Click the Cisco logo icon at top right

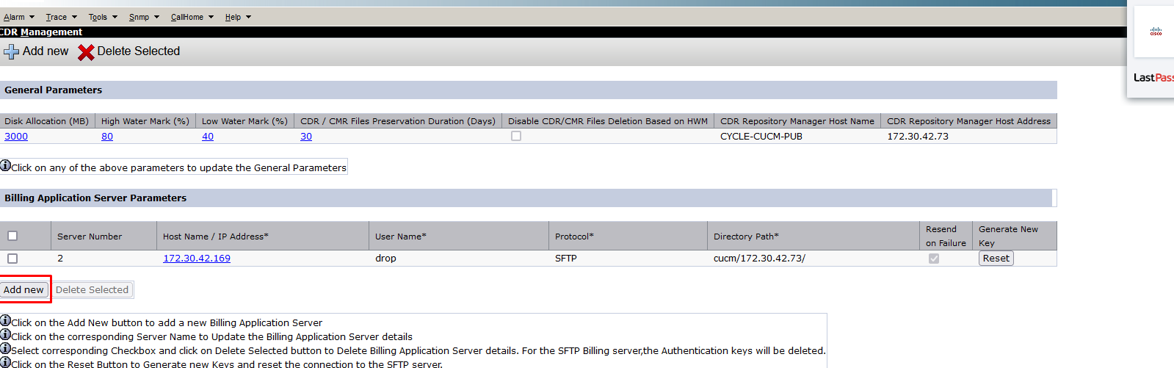coord(1156,32)
